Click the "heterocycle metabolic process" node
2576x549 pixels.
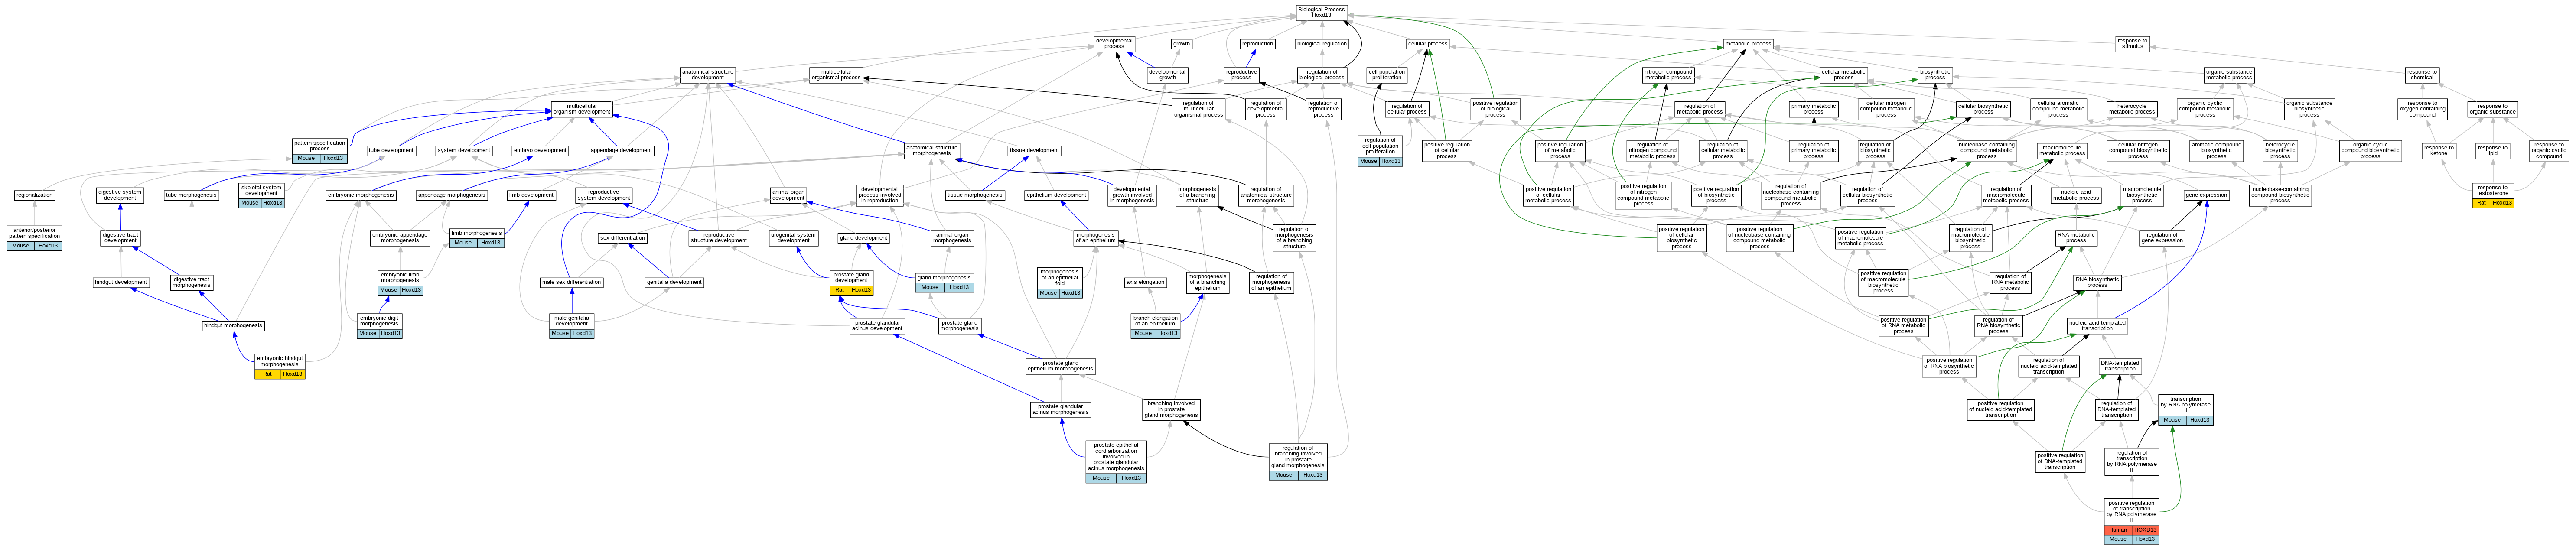pos(2132,109)
